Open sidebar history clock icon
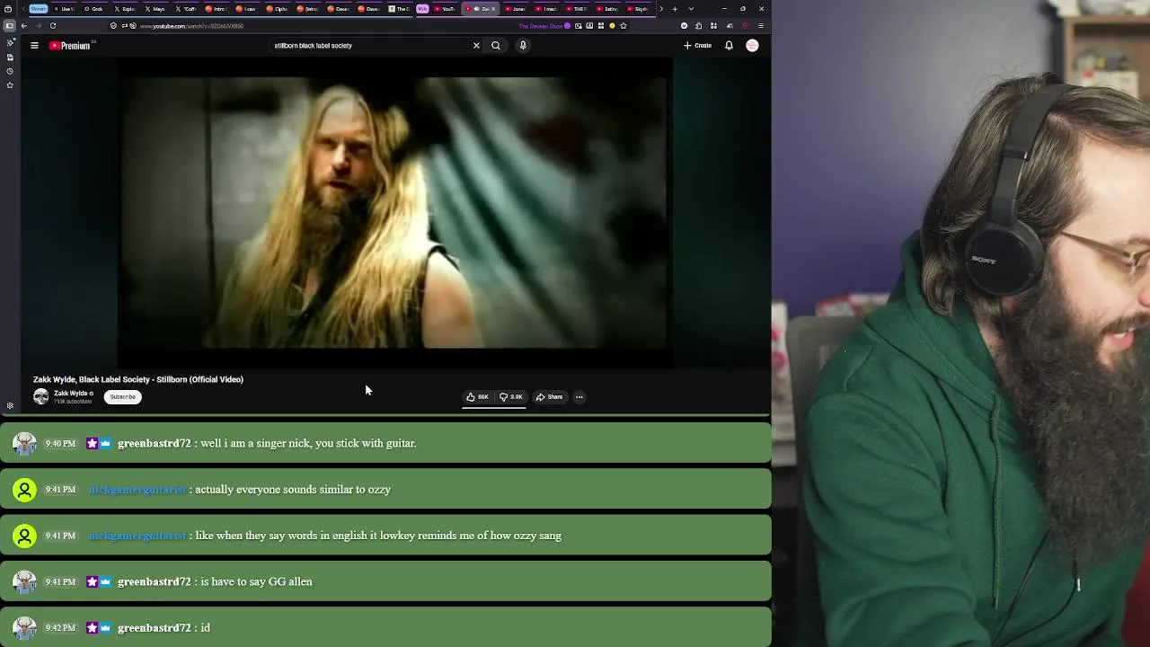The image size is (1150, 647). pyautogui.click(x=10, y=71)
